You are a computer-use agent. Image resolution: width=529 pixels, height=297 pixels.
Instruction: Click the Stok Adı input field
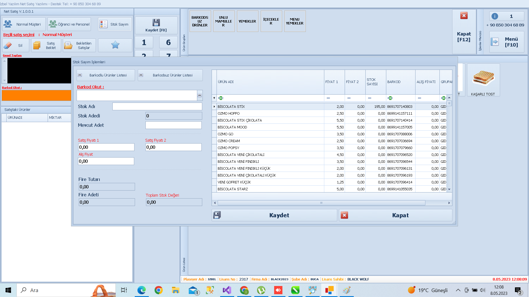tap(157, 106)
